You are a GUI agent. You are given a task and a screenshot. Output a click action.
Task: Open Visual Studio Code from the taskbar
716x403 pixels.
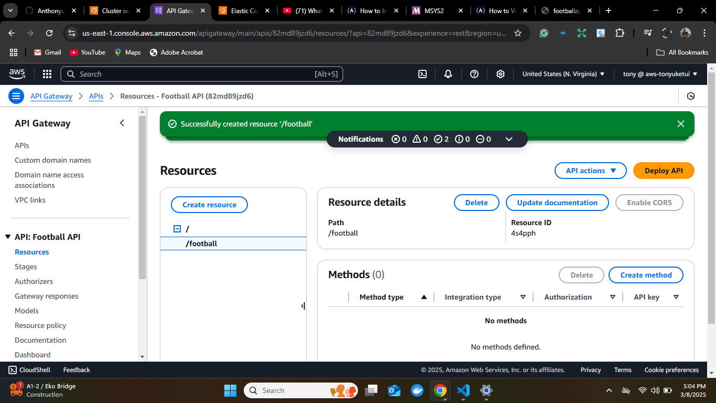coord(463,390)
